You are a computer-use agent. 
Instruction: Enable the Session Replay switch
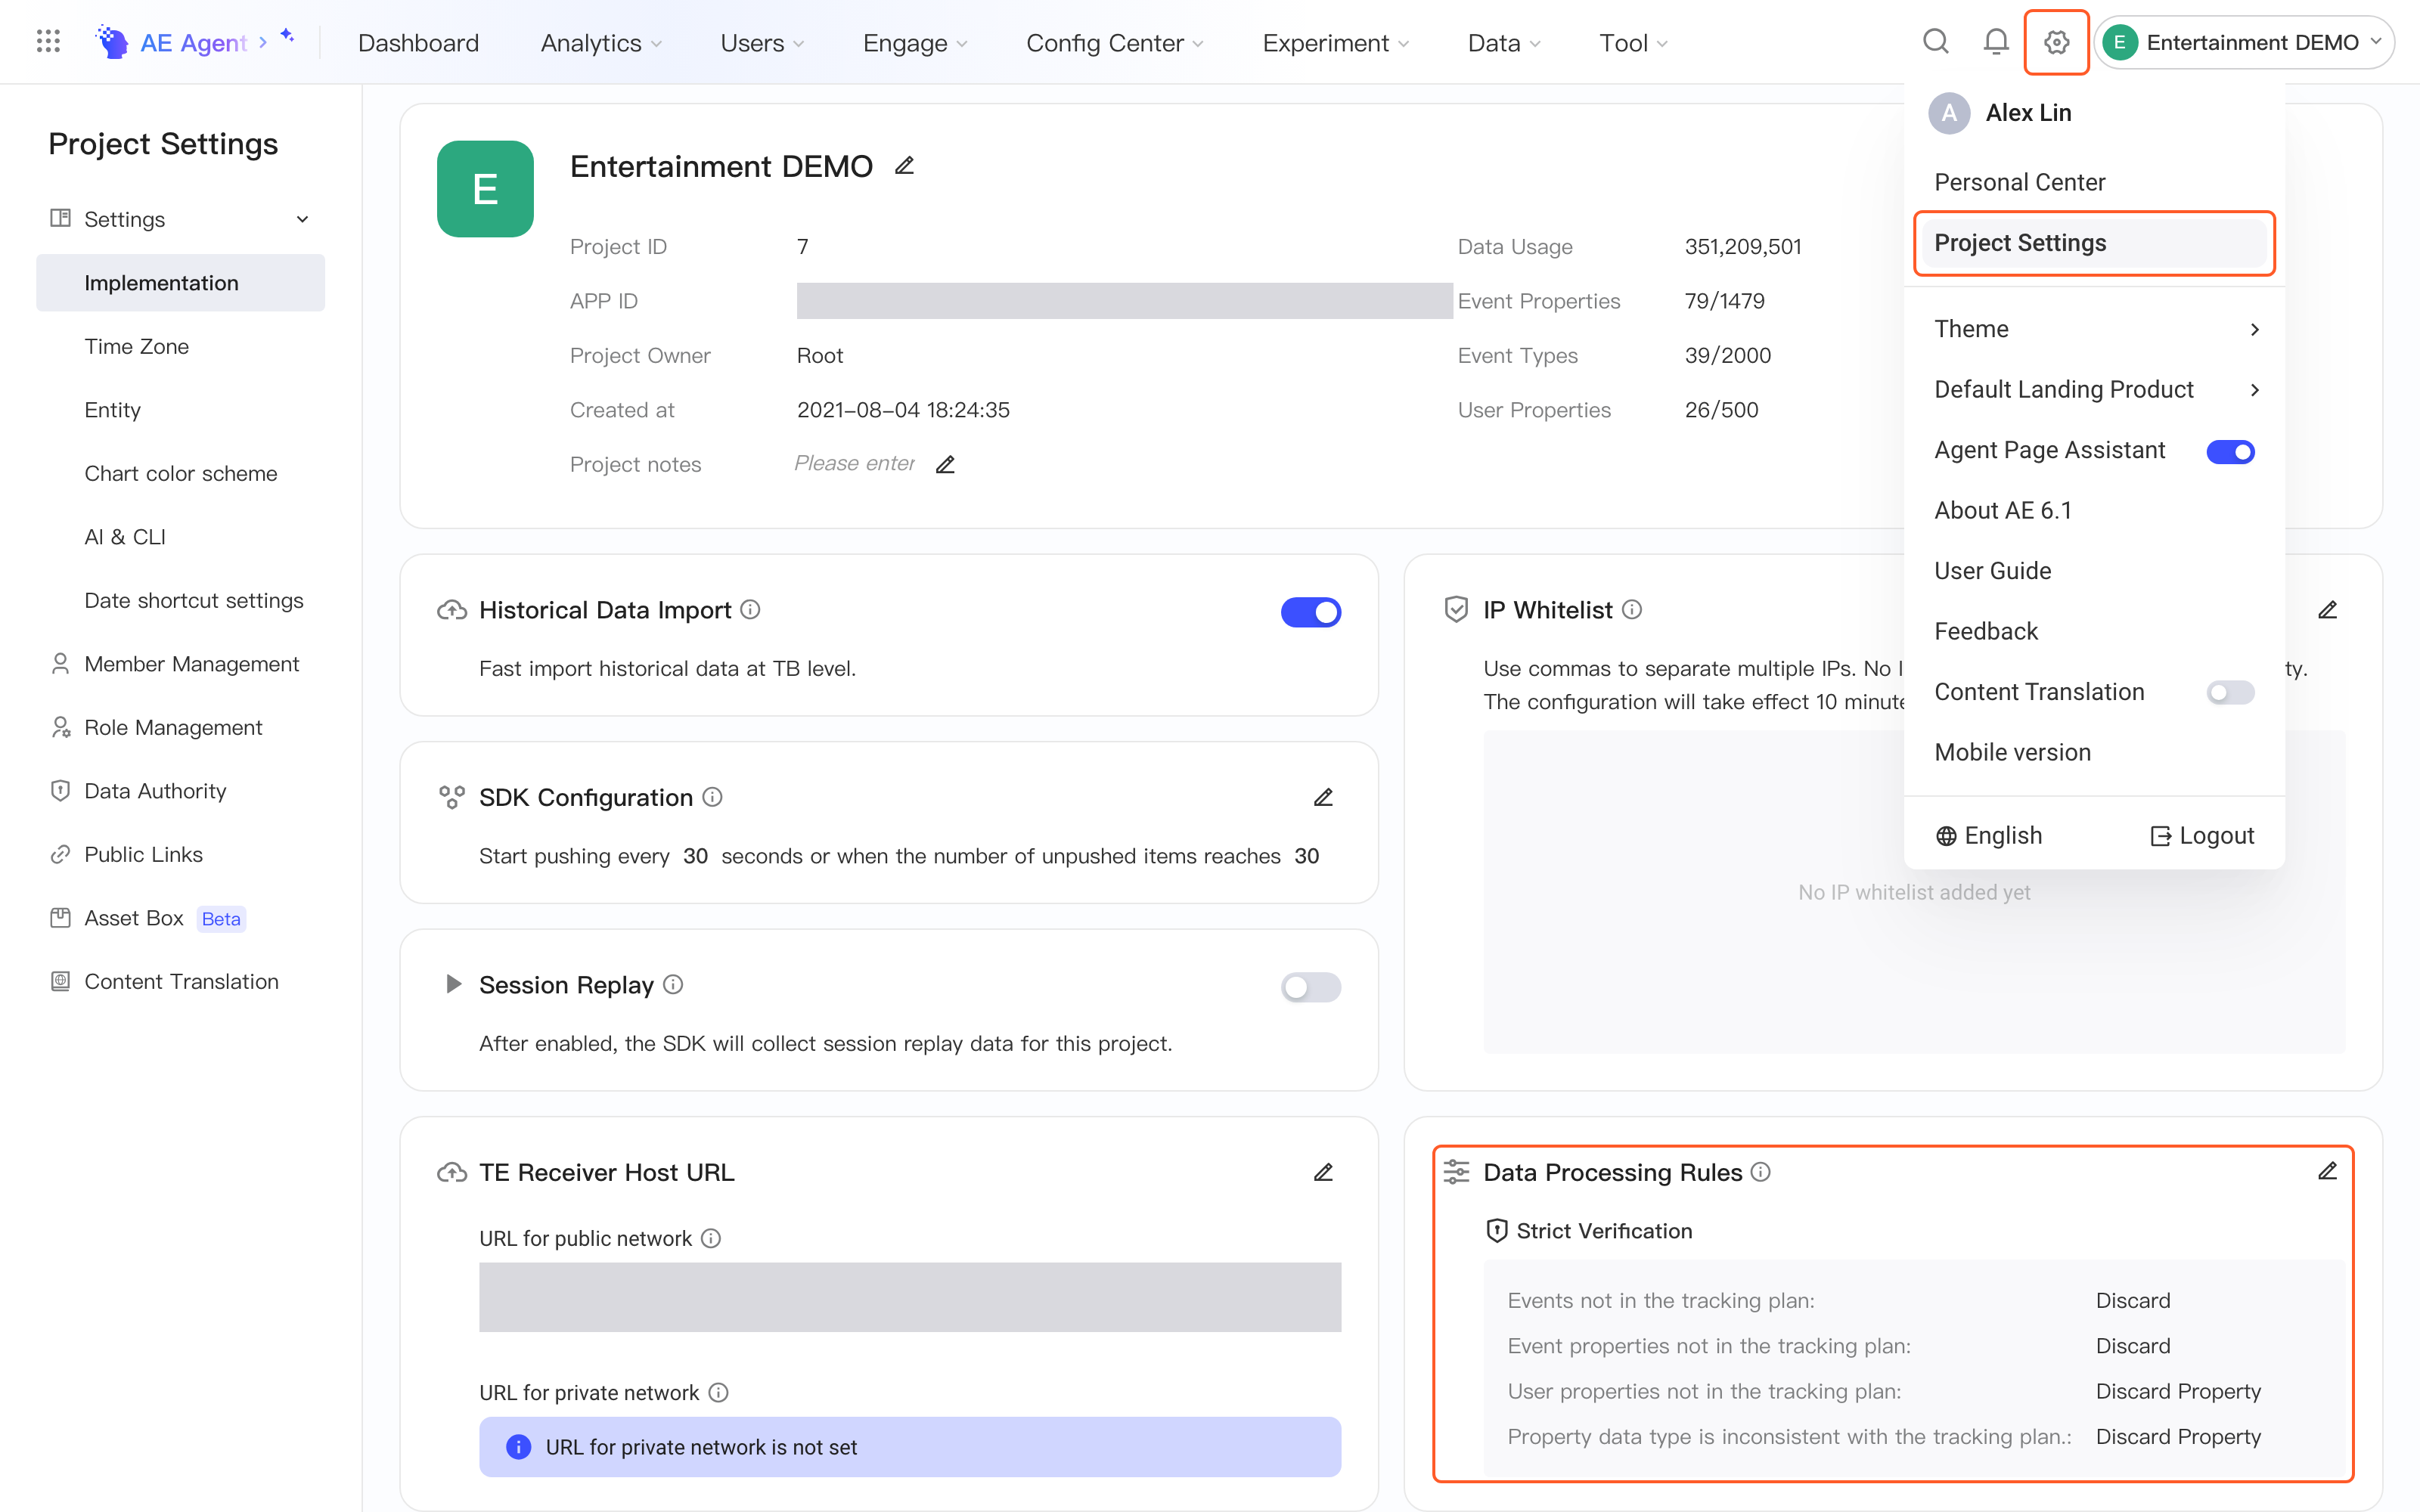[1311, 988]
